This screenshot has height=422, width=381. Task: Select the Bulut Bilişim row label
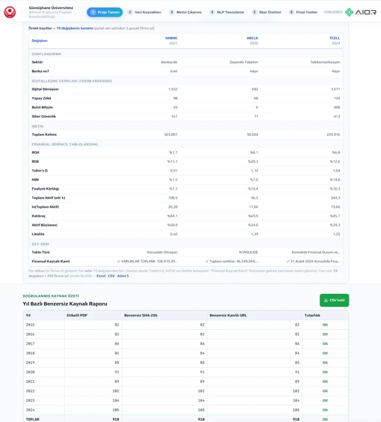(x=42, y=107)
